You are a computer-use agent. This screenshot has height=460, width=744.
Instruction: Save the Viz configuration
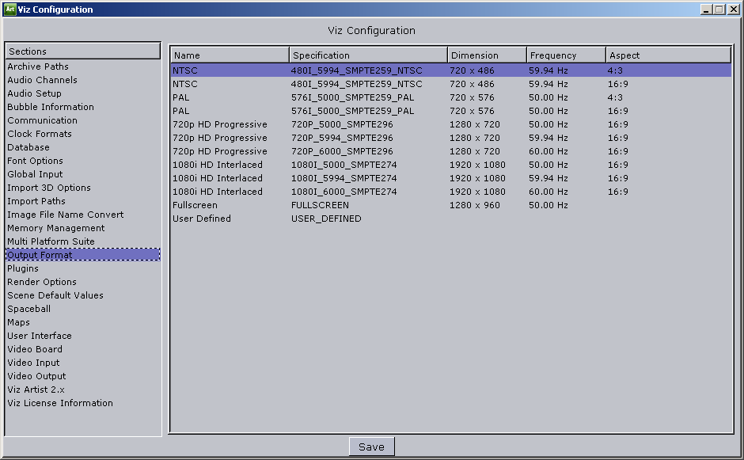[x=371, y=447]
